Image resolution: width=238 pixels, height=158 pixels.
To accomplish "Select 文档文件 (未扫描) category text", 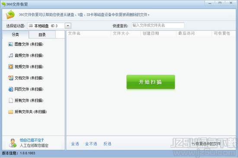I will pos(29,78).
